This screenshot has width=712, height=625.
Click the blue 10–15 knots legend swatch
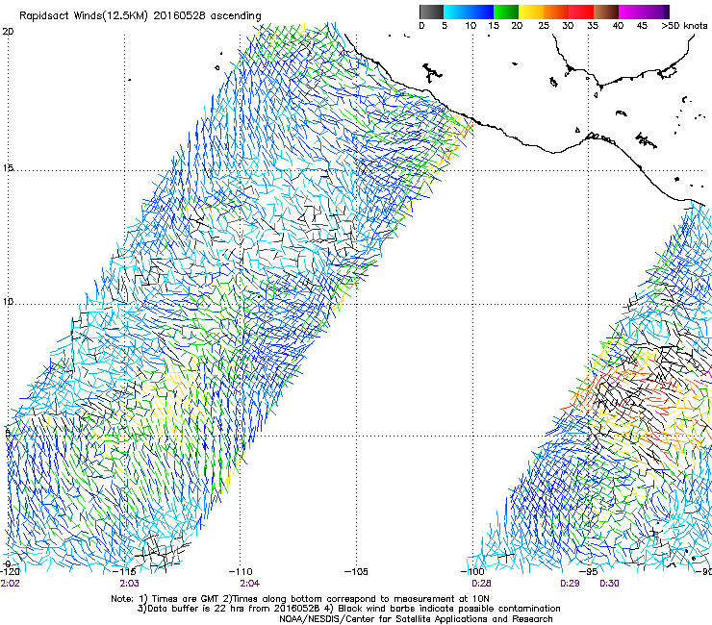pyautogui.click(x=481, y=12)
